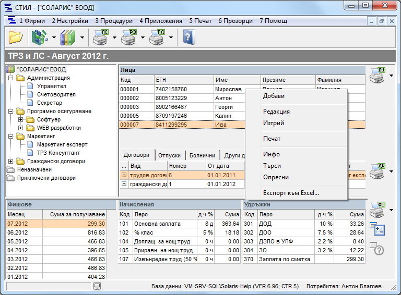This screenshot has height=295, width=401.
Task: Click the ЛЦ printer icon beside Лица
Action: click(378, 76)
